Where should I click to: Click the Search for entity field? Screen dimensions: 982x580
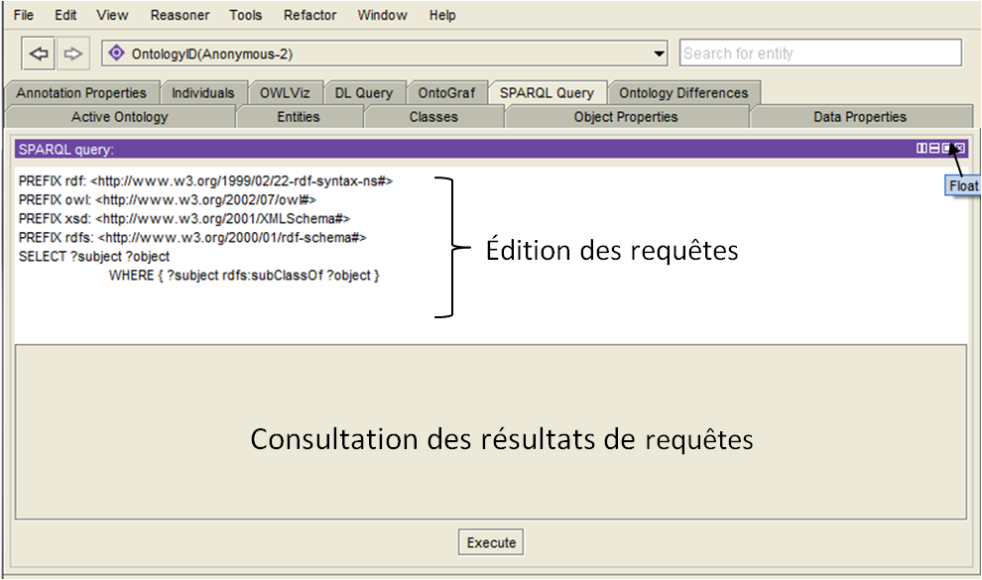(820, 54)
